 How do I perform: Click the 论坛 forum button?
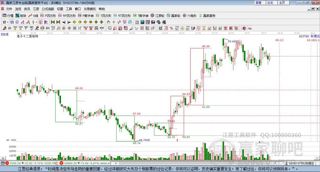(272, 2)
